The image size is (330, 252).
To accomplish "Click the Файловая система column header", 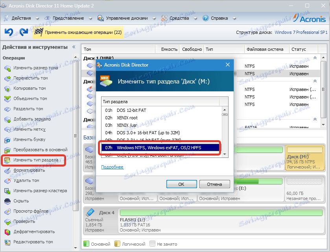I will point(267,49).
